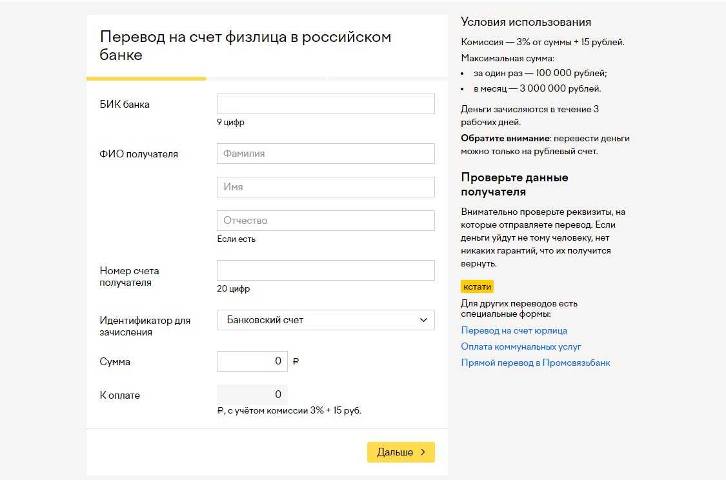The image size is (726, 480).
Task: Open the Банковский счет dropdown
Action: coord(325,320)
